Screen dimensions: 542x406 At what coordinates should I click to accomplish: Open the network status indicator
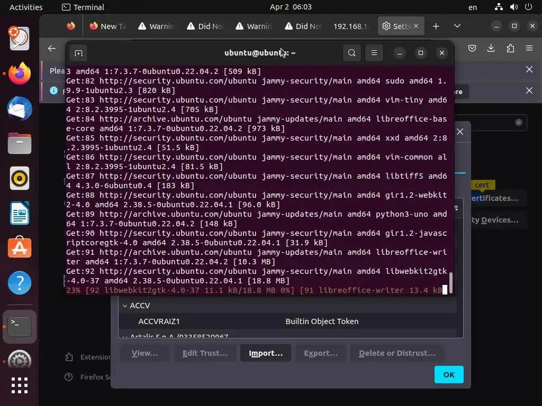pyautogui.click(x=499, y=7)
